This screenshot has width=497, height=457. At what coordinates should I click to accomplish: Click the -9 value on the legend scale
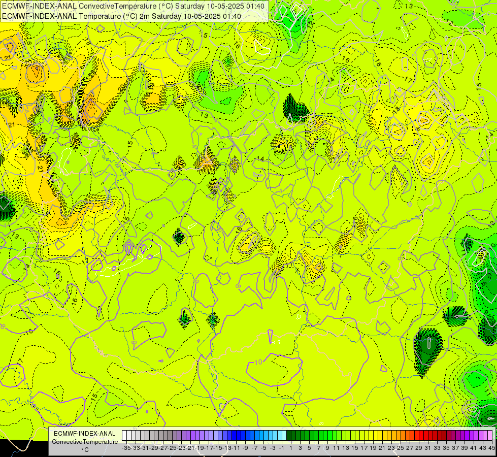click(x=245, y=448)
